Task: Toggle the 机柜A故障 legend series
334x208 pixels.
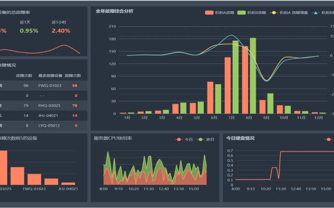Action: (x=220, y=13)
